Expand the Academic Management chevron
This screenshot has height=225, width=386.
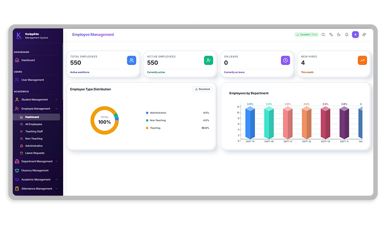[56, 179]
